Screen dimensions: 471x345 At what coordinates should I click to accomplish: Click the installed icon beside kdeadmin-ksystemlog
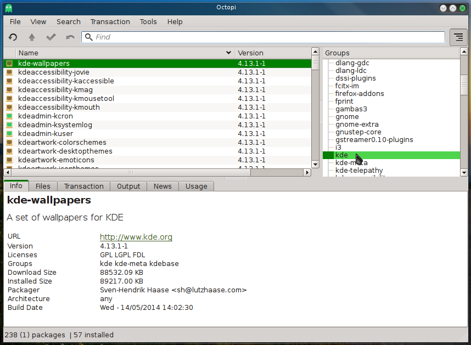[x=10, y=125]
